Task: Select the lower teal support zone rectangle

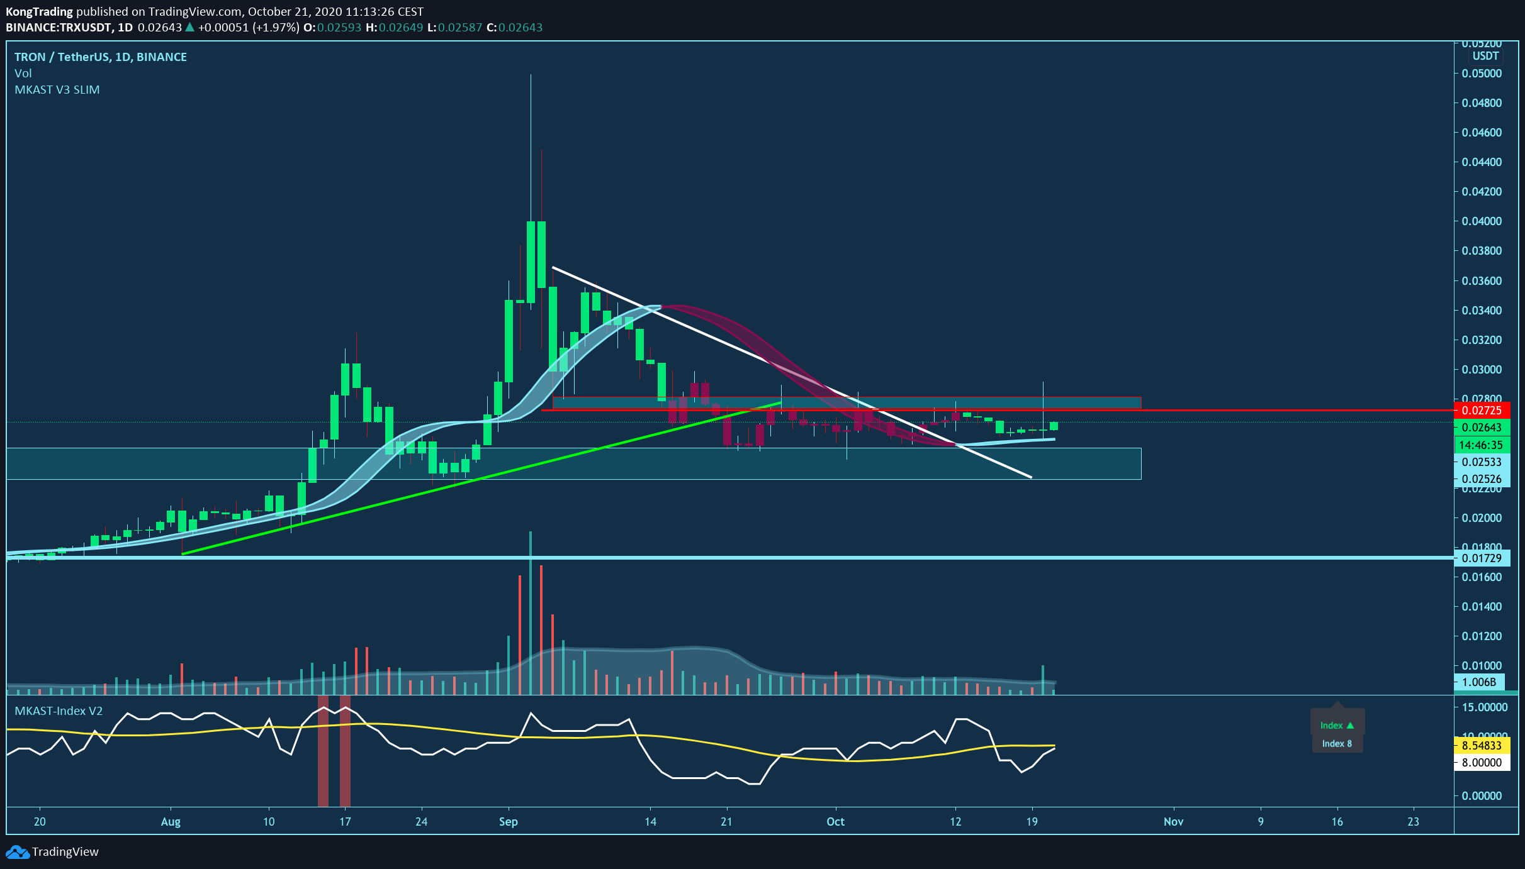Action: point(573,463)
